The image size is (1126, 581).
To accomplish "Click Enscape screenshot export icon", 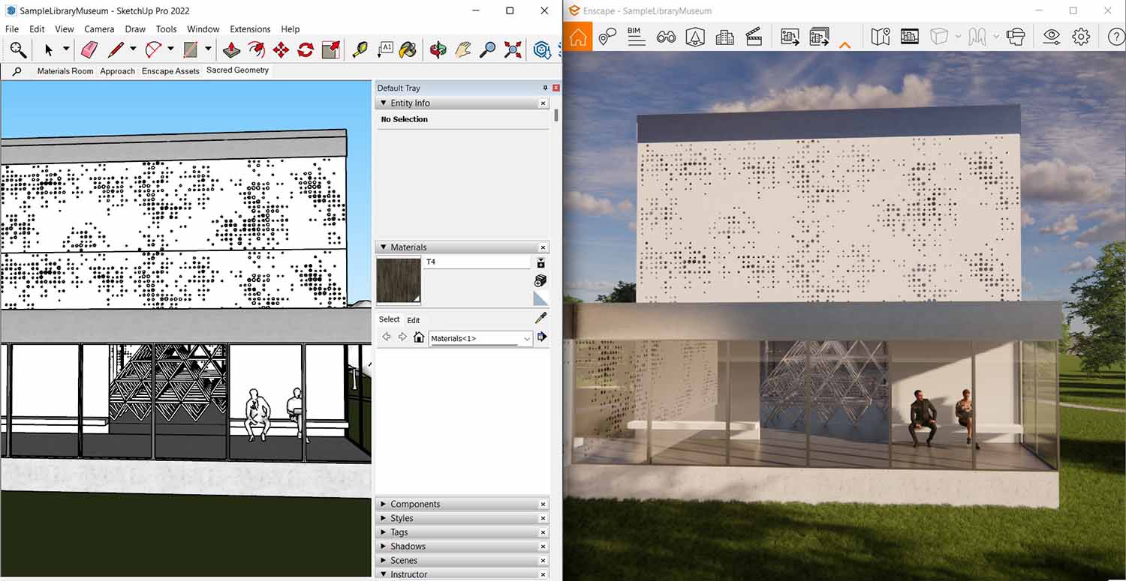I will 790,37.
